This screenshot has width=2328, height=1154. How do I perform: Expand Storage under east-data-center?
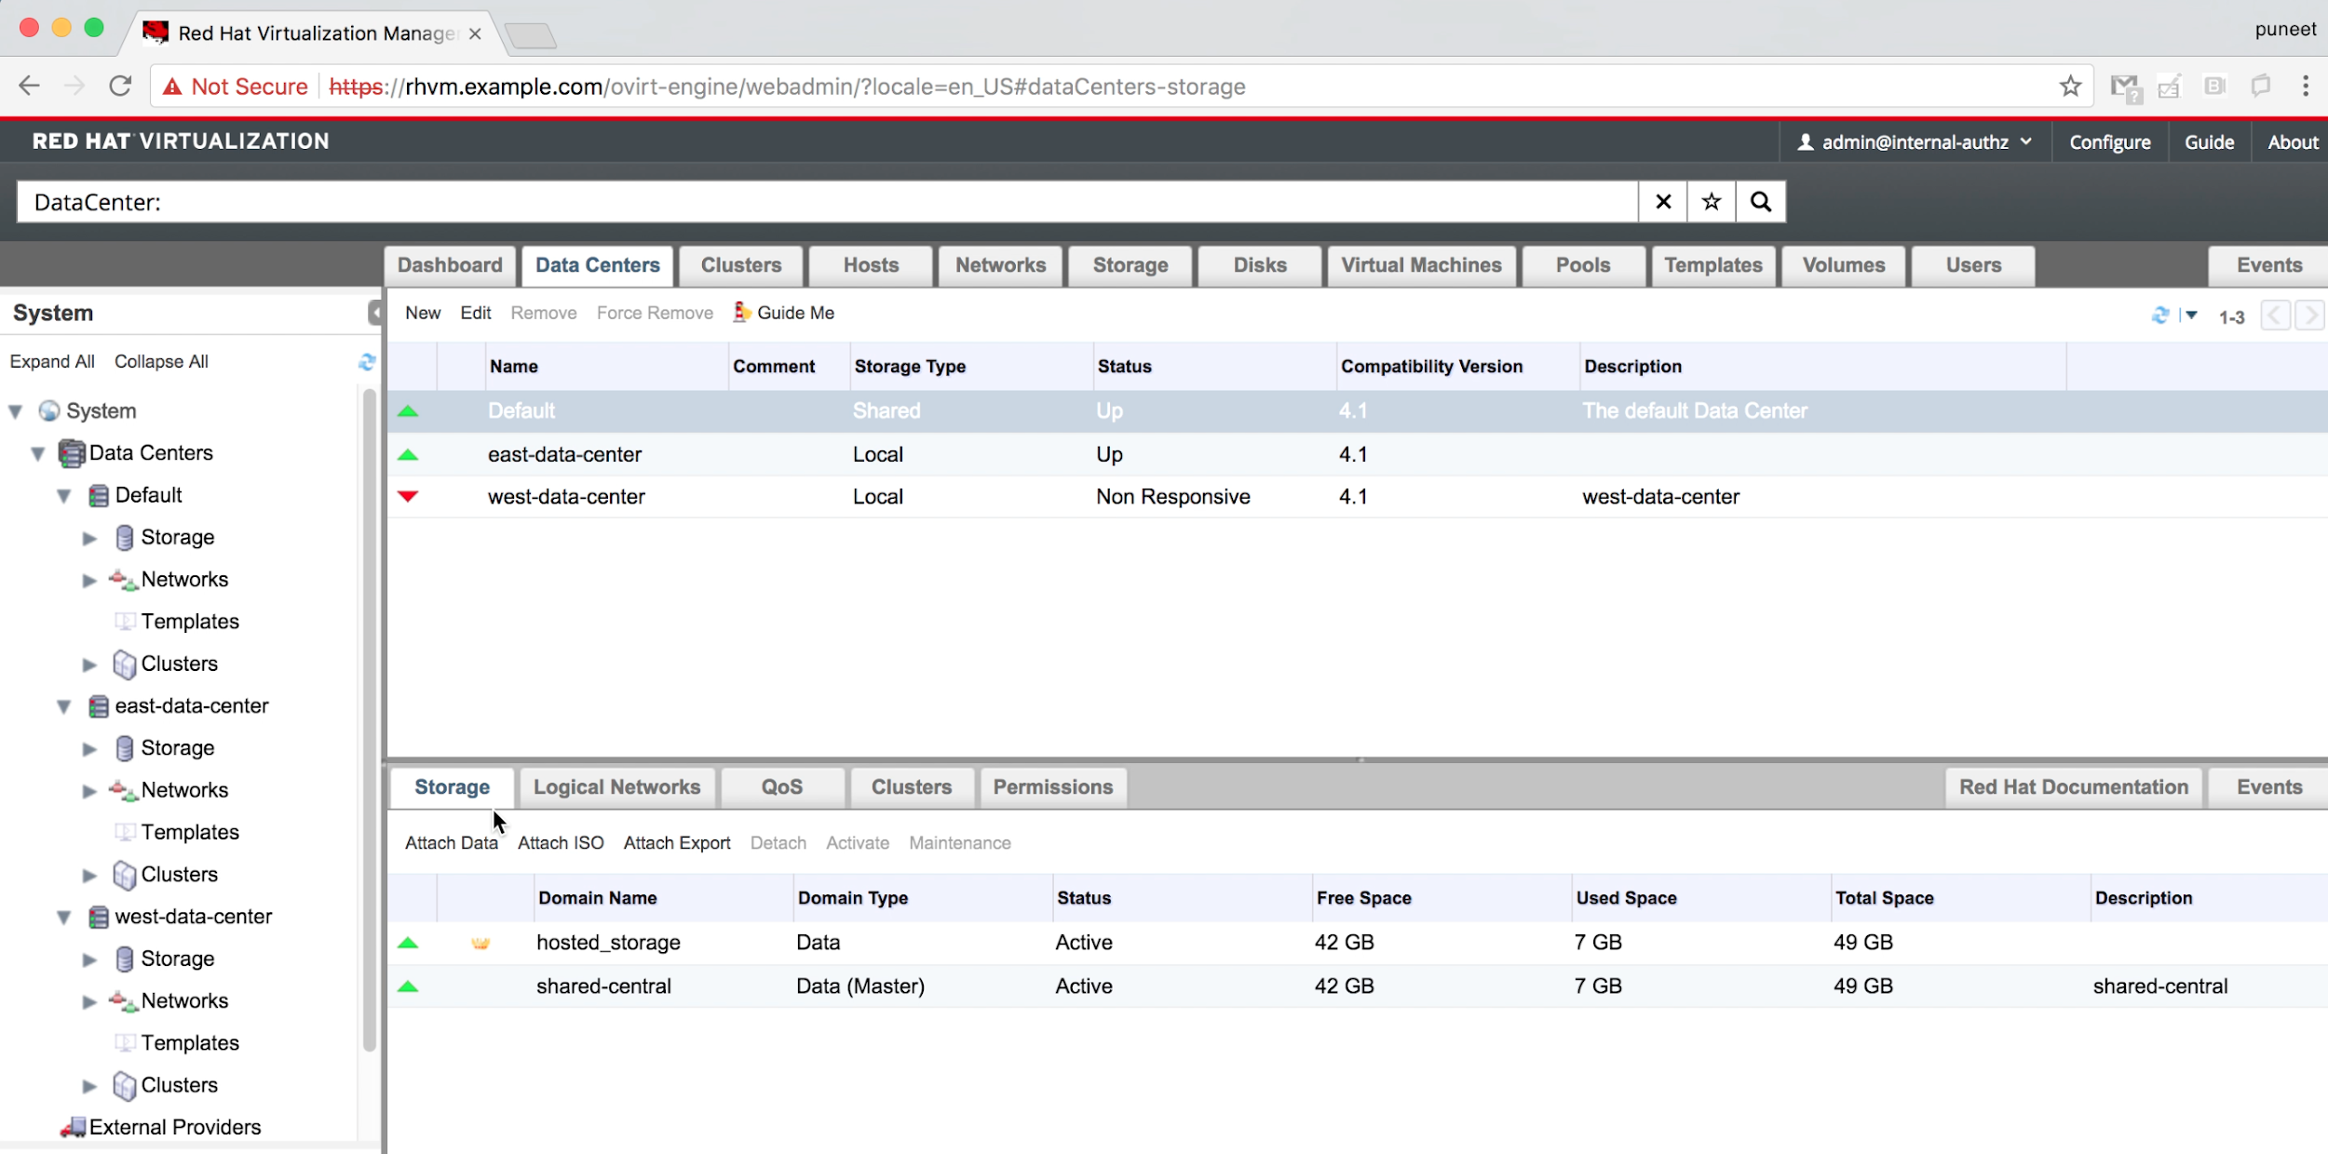point(89,749)
